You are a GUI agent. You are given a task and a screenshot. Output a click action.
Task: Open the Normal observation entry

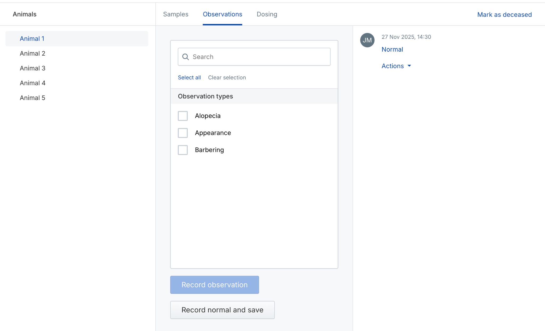[x=392, y=49]
